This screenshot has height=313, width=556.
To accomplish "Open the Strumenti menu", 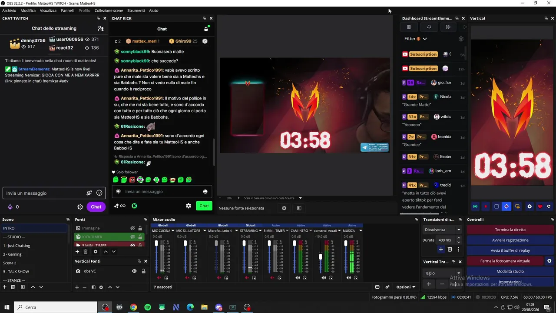I will [136, 10].
